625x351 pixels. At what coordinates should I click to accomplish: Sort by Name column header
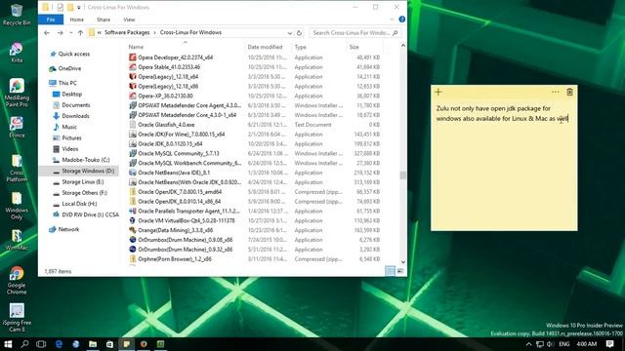tap(186, 47)
